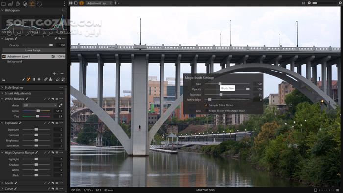Open Adjustment Layer 1 settings icon
343x193 pixels.
53,56
